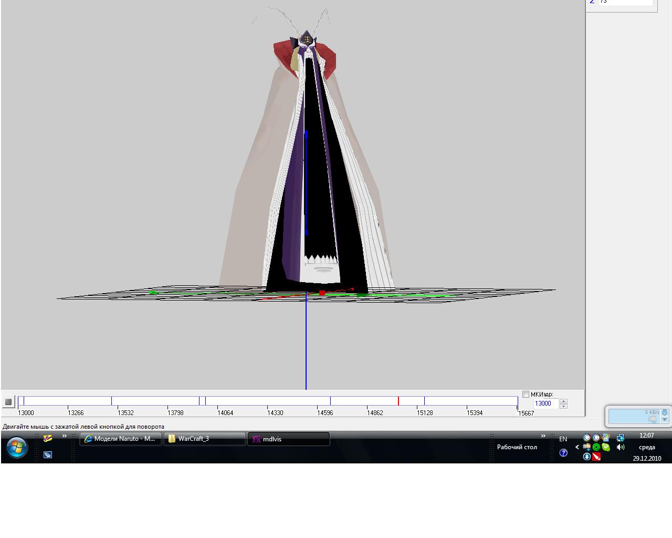Viewport: 672px width, 538px height.
Task: Open the blue help question mark icon
Action: pyautogui.click(x=563, y=453)
